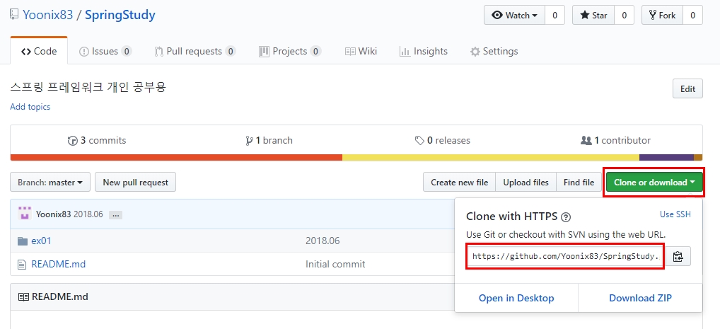Viewport: 720px width, 329px height.
Task: Click the Korean repository description text
Action: pos(88,87)
